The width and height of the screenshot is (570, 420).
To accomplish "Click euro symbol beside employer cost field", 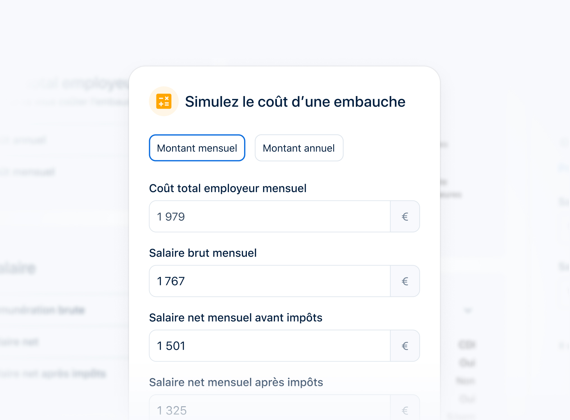I will (405, 216).
